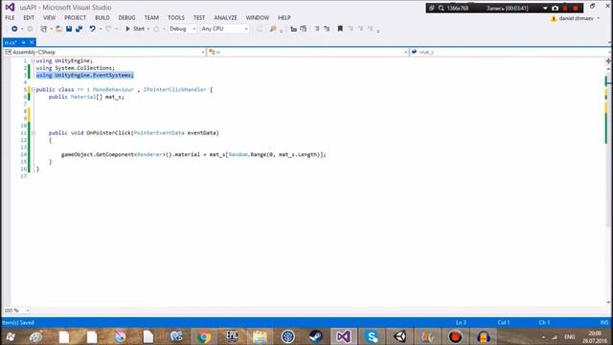
Task: Click the Start debugging button
Action: tap(135, 29)
